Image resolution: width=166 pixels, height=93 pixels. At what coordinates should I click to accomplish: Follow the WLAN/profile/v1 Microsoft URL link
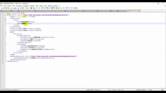coord(46,15)
